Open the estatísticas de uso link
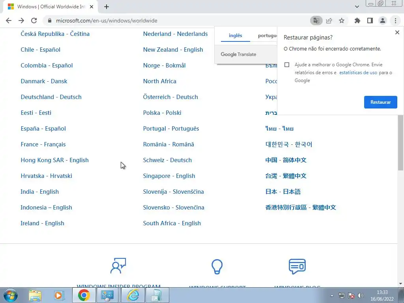Viewport: 404px width, 303px height. click(x=358, y=73)
